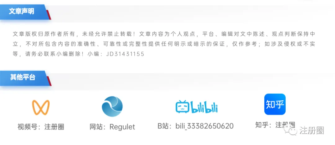Select the editor ID JD31431155

tap(125, 54)
